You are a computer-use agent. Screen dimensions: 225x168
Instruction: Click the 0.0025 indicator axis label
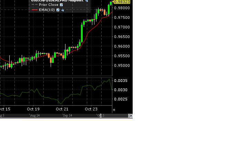tap(121, 99)
